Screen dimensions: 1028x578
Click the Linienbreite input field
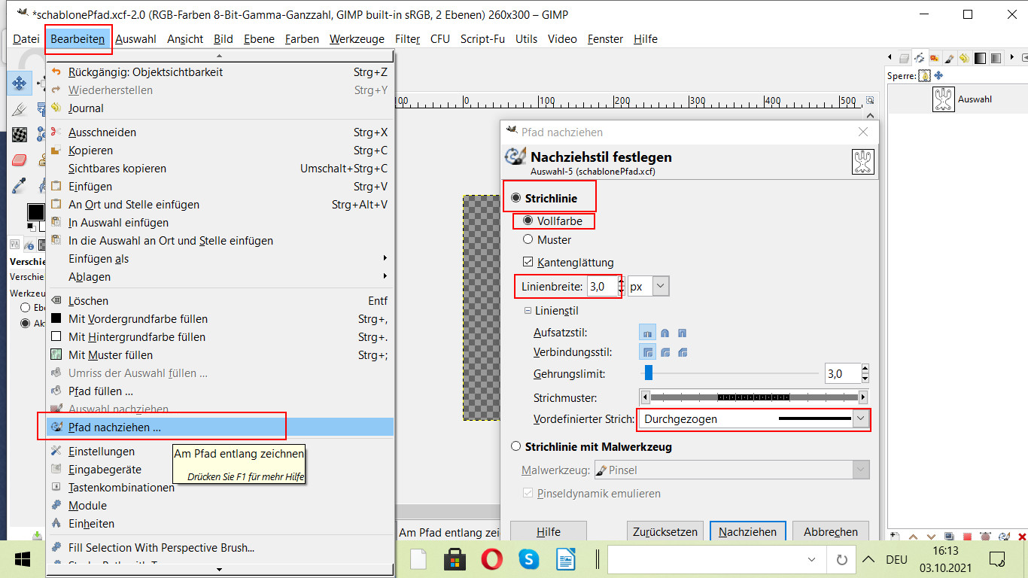click(601, 286)
